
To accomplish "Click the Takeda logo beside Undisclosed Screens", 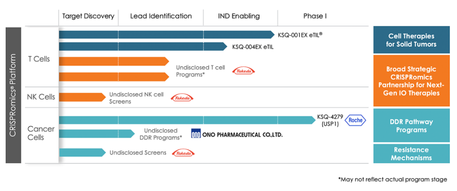I will [183, 153].
